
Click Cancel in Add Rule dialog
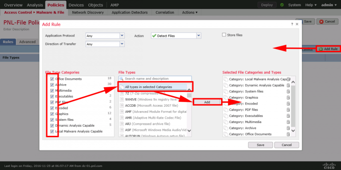coord(287,145)
